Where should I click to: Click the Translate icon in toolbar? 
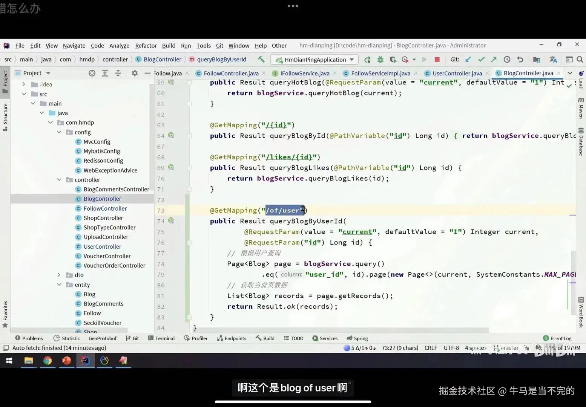(553, 60)
